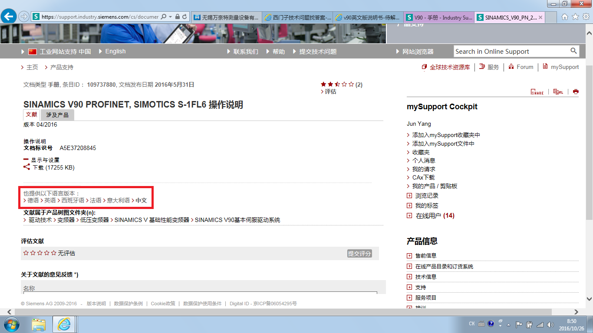Open the 德语 language version
Viewport: 593px width, 333px height.
33,200
